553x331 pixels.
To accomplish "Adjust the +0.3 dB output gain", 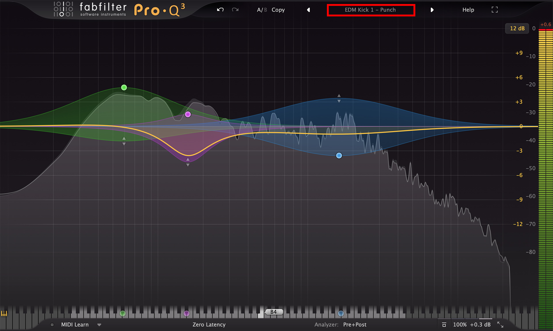I will click(x=480, y=325).
